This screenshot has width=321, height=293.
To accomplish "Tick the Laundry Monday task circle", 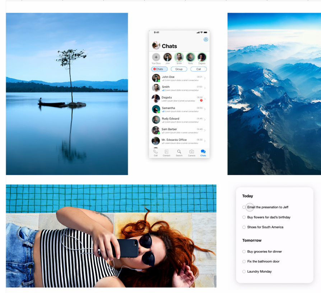I will [244, 271].
